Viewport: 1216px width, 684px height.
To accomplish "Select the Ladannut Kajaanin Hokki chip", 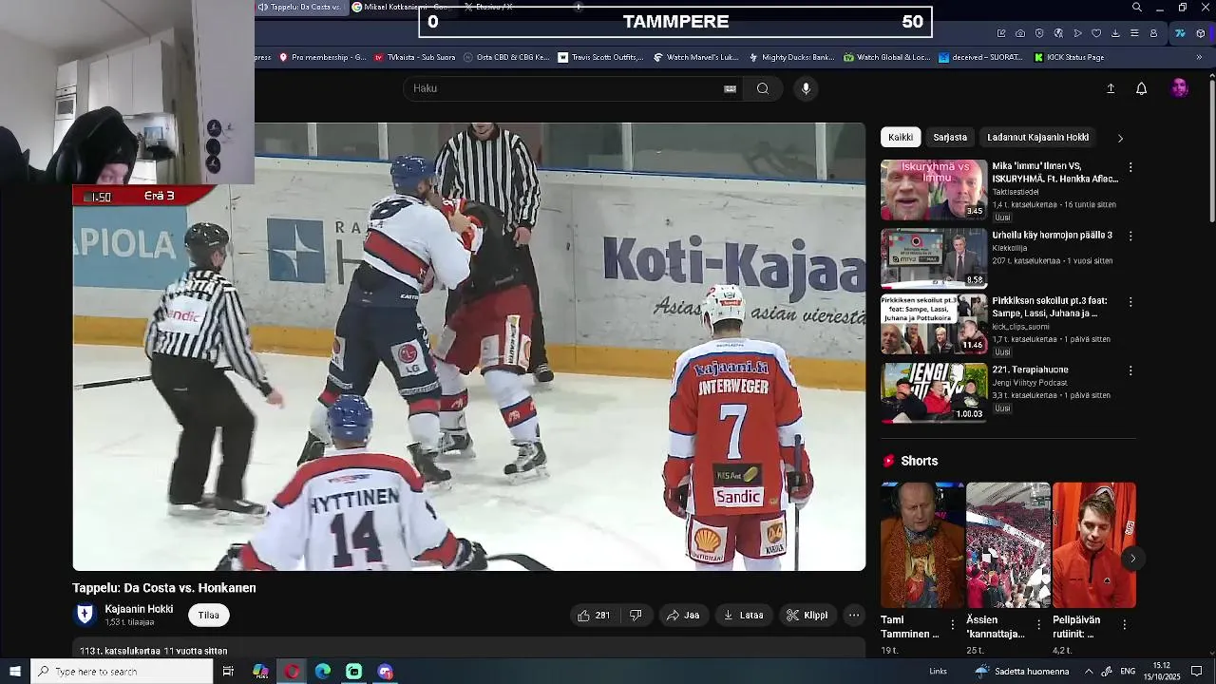I will 1037,137.
